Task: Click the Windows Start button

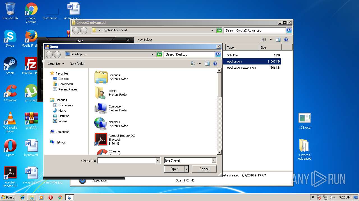Action: [8, 197]
